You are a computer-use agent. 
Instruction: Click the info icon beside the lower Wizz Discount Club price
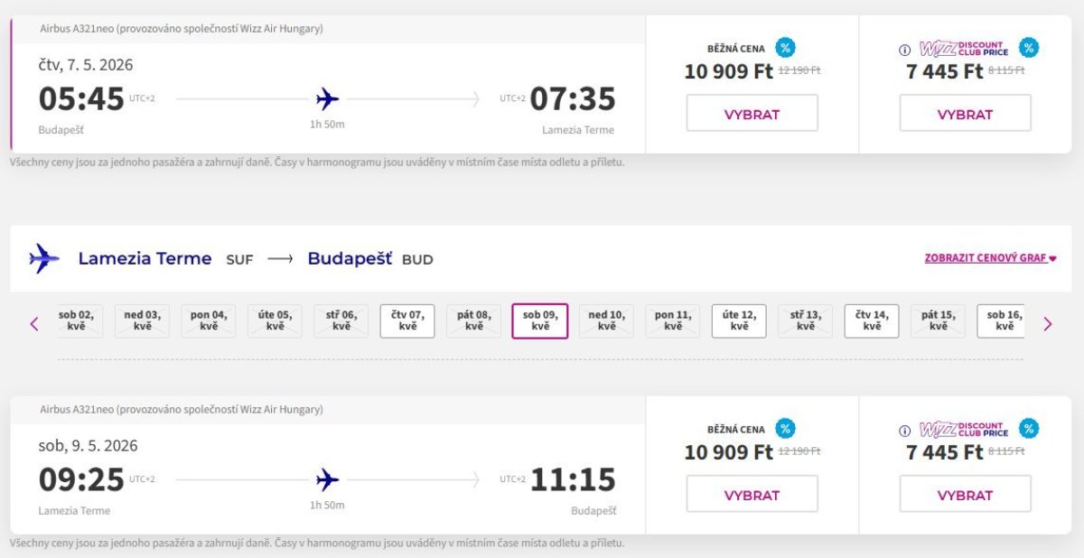point(904,431)
